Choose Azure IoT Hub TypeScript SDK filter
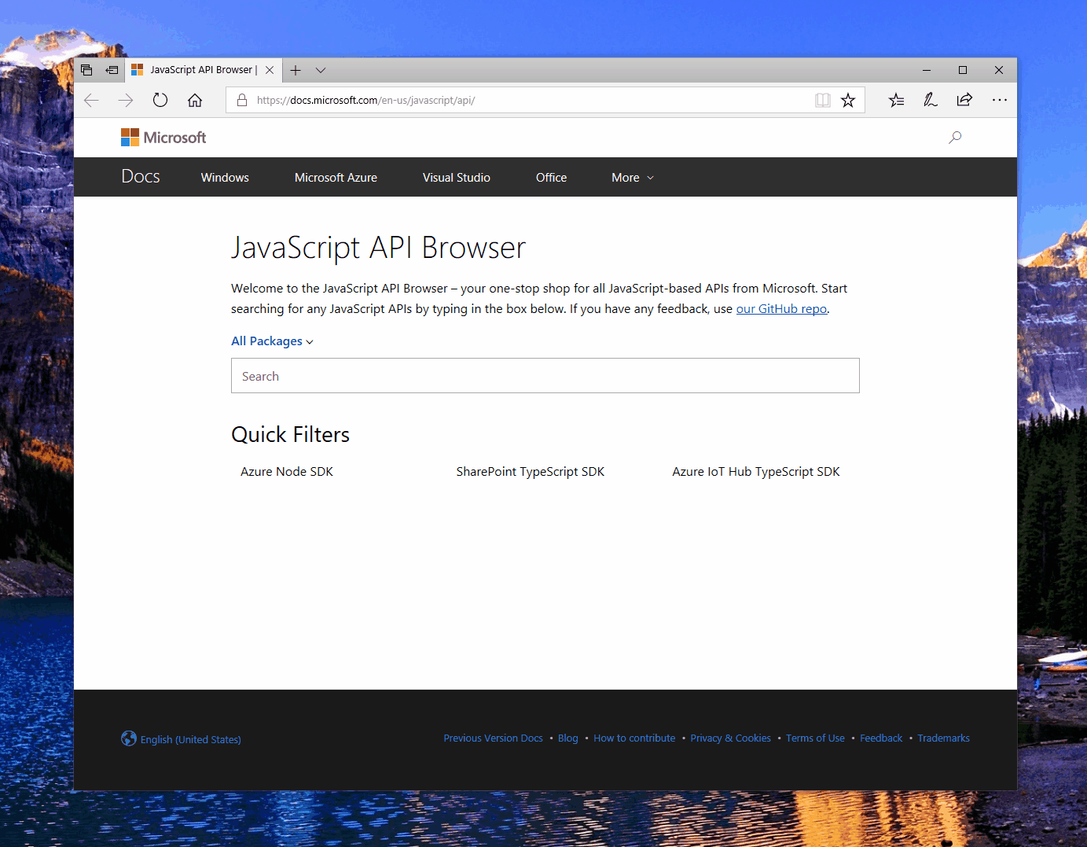The width and height of the screenshot is (1087, 847). pyautogui.click(x=756, y=472)
